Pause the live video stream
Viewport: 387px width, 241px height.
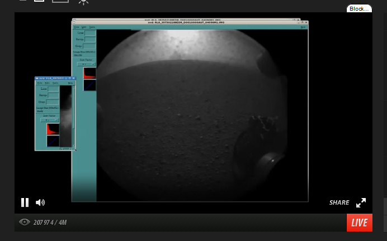pos(25,203)
